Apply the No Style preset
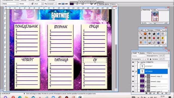Image resolution: width=174 pixels, height=98 pixels. coord(141,33)
